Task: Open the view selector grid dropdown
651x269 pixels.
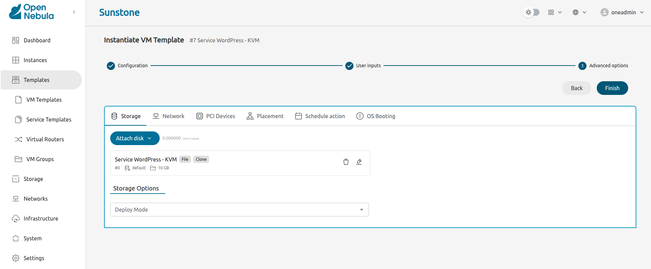Action: pyautogui.click(x=555, y=12)
